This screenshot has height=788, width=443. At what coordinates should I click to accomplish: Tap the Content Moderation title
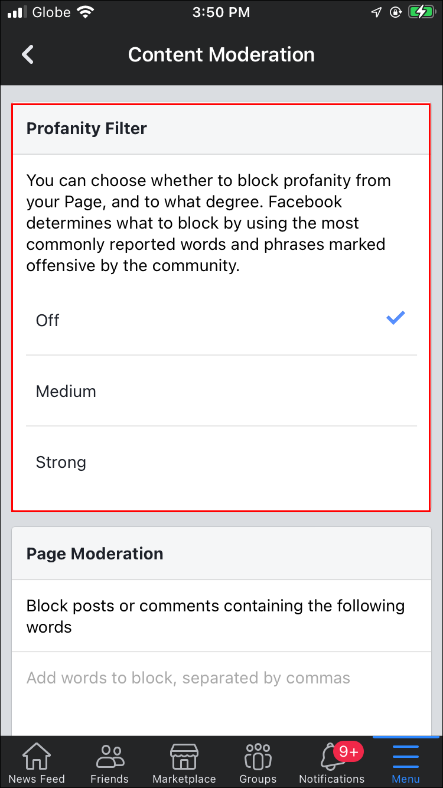(x=221, y=54)
